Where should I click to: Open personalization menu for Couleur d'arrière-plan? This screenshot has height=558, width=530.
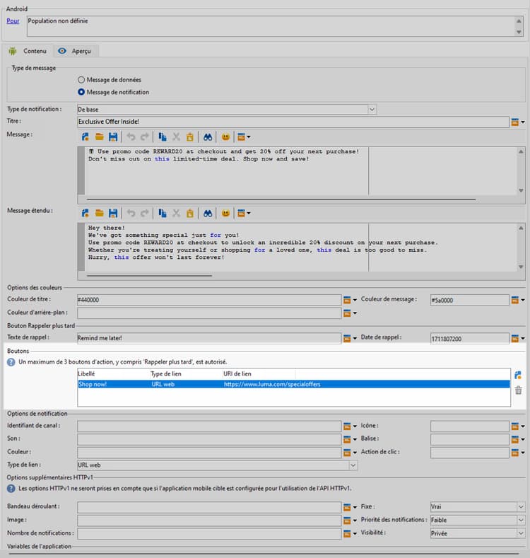tap(350, 313)
